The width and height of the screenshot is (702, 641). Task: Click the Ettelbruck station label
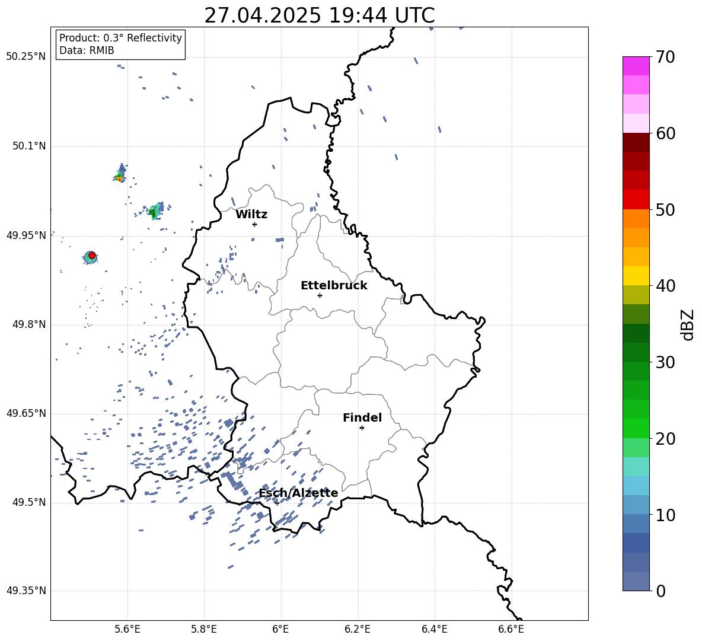(x=334, y=286)
